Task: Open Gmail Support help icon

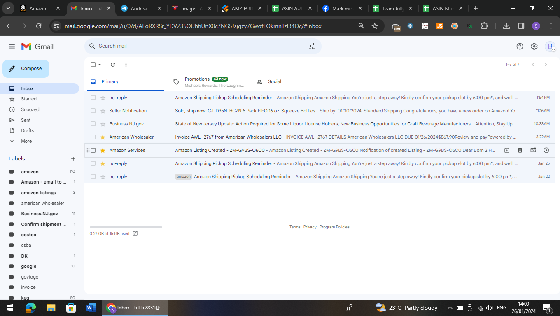Action: tap(520, 46)
